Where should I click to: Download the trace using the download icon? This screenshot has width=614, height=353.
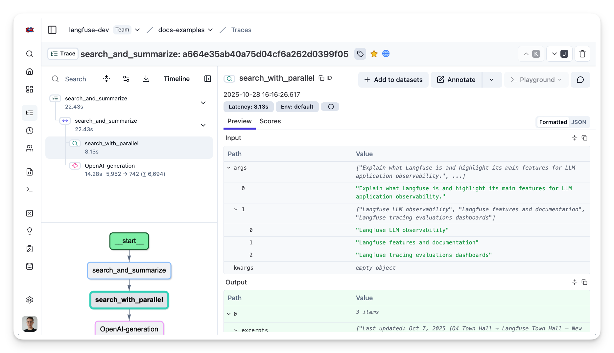tap(146, 79)
